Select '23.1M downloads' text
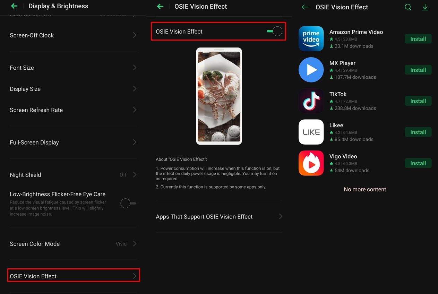The width and height of the screenshot is (438, 294). pyautogui.click(x=354, y=46)
